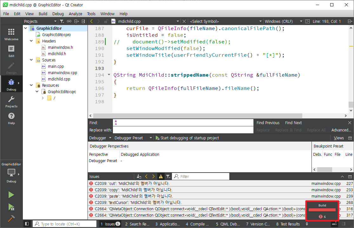Click the file writable lock icon
Image resolution: width=354 pixels, height=228 pixels.
[106, 22]
